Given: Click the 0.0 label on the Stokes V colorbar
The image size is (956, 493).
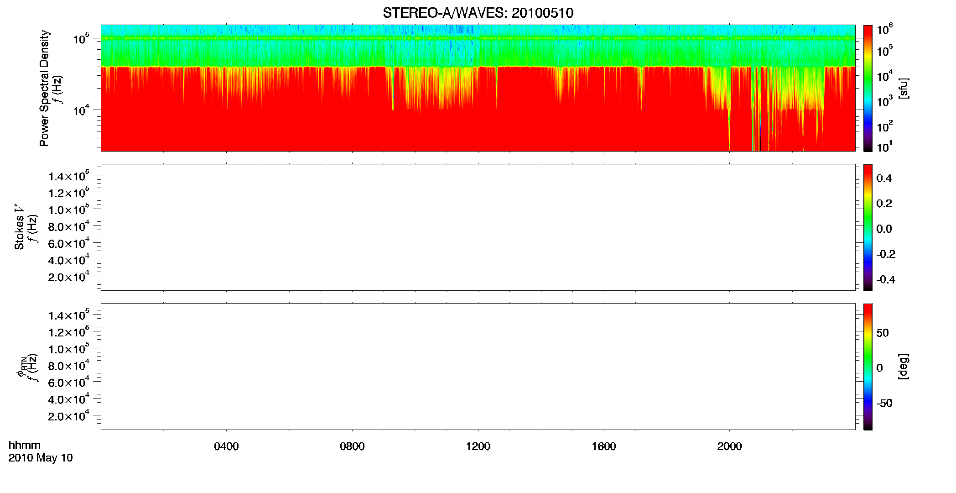Looking at the screenshot, I should coord(884,229).
